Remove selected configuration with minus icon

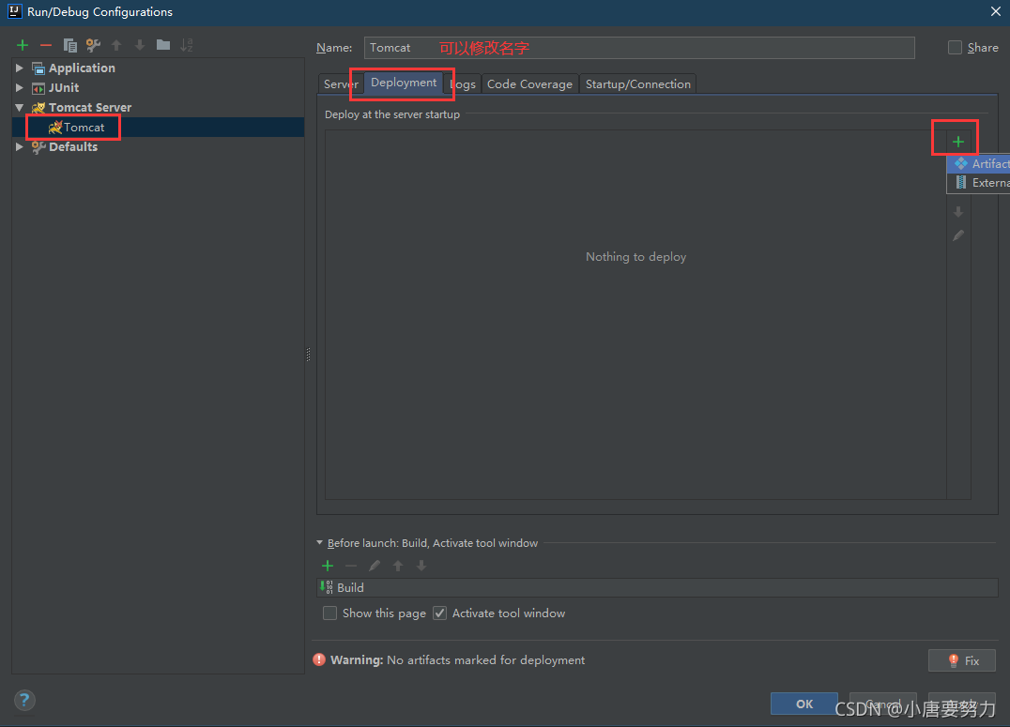[x=46, y=45]
